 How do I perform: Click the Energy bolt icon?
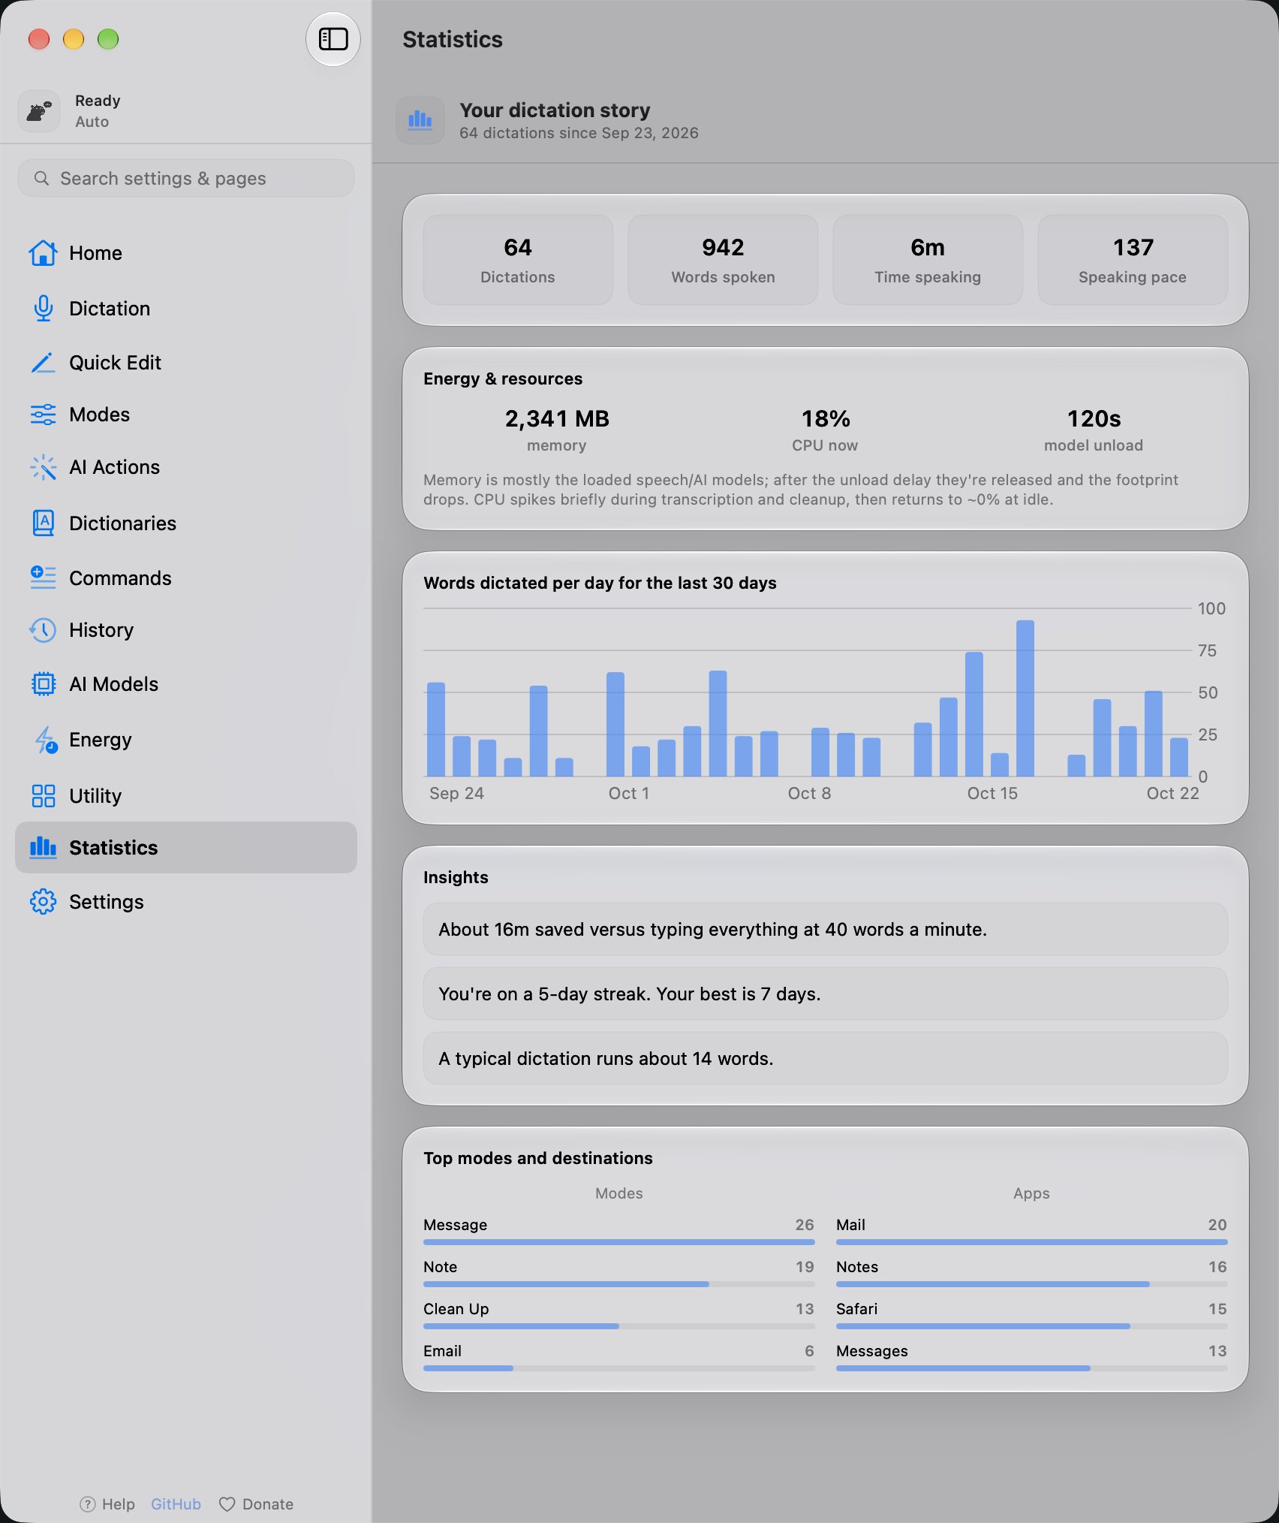pyautogui.click(x=45, y=740)
